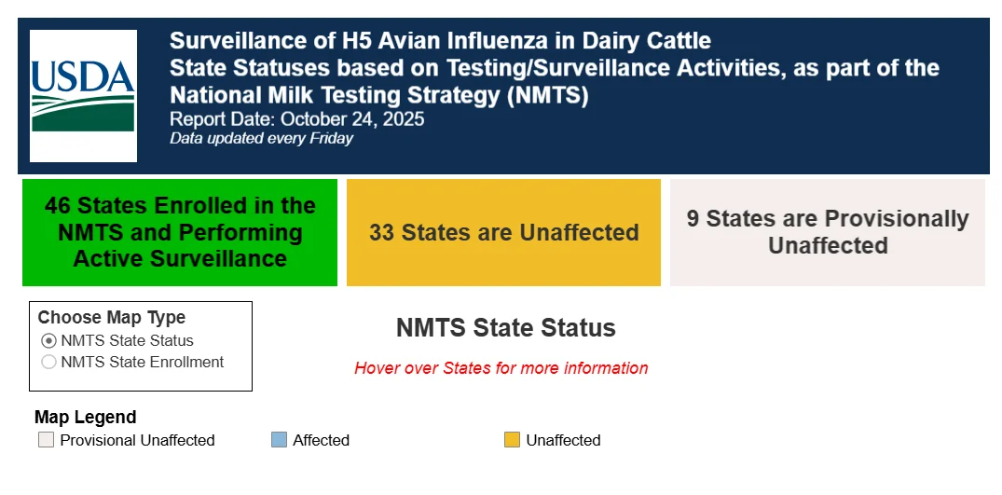
Task: Click the green 46 States Enrolled tile
Action: pos(180,232)
